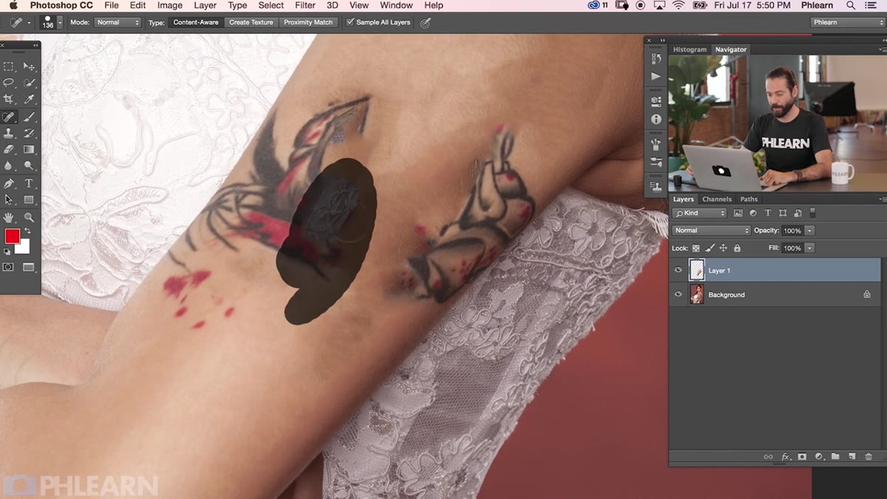This screenshot has height=499, width=887.
Task: Enable pressure for size button
Action: 425,23
